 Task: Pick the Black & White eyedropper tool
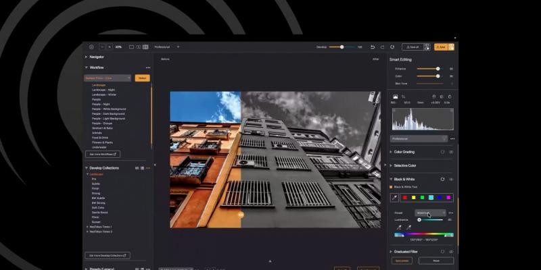point(396,197)
